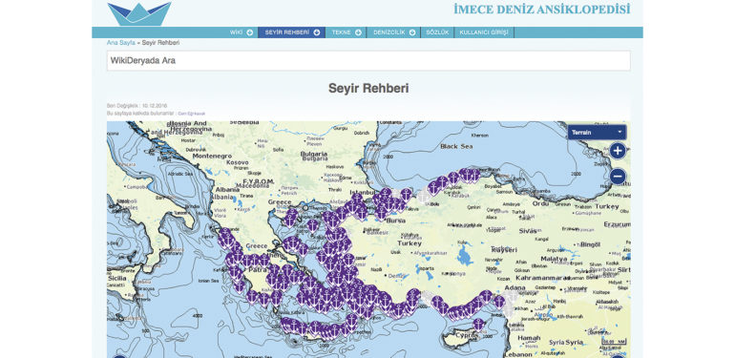
Task: Open the contributor name link under the title
Action: click(x=192, y=114)
